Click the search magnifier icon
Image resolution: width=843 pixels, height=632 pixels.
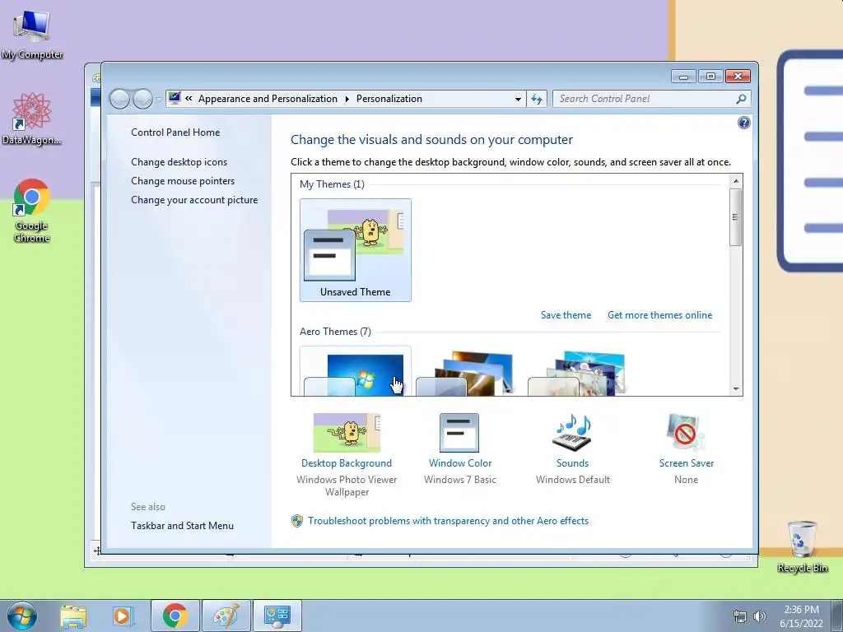741,99
